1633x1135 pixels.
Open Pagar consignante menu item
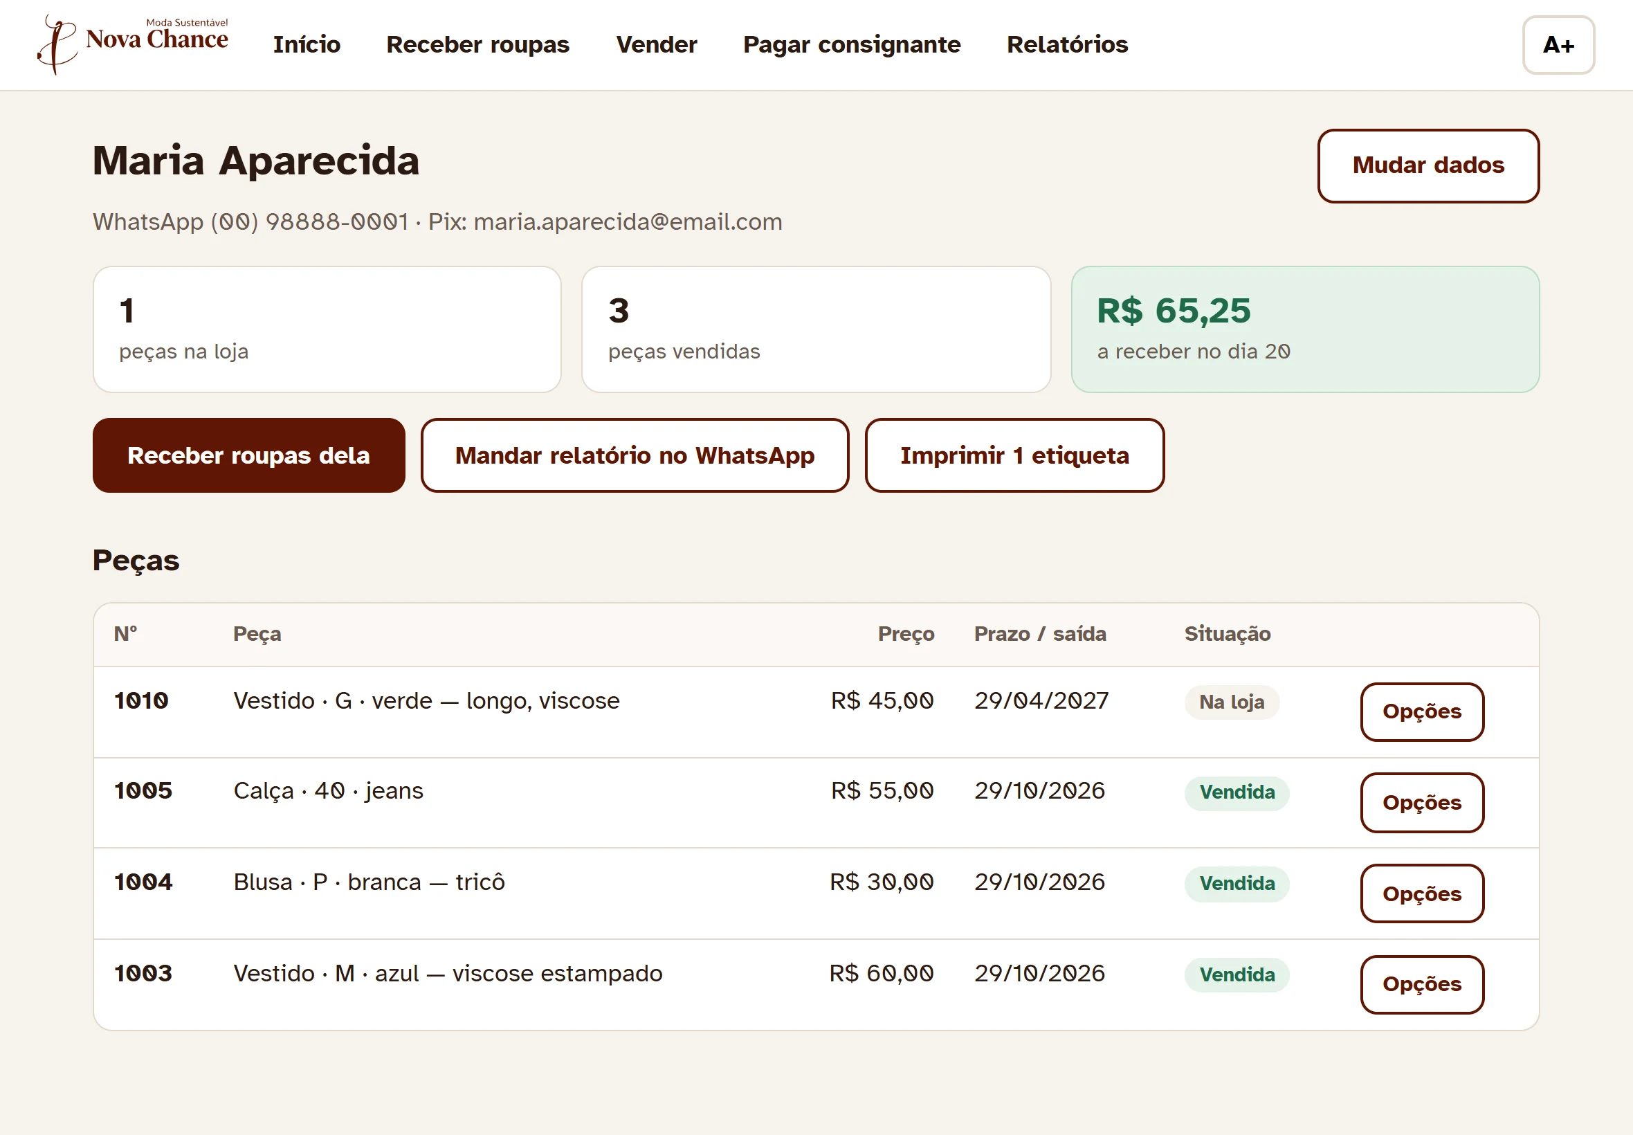[852, 45]
